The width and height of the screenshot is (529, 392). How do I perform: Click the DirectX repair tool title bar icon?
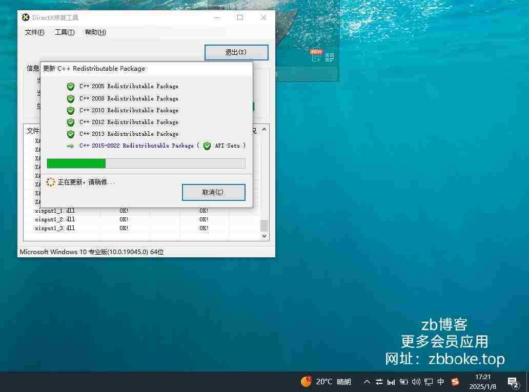point(26,17)
